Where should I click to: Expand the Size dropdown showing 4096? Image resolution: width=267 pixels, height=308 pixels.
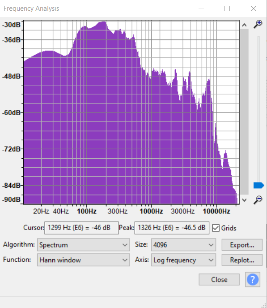(183, 245)
